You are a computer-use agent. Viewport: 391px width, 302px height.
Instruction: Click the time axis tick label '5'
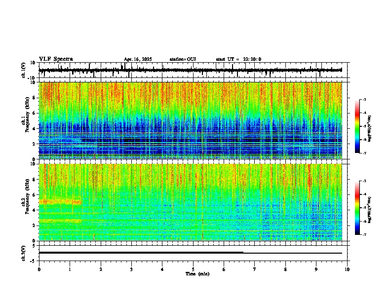pos(193,269)
